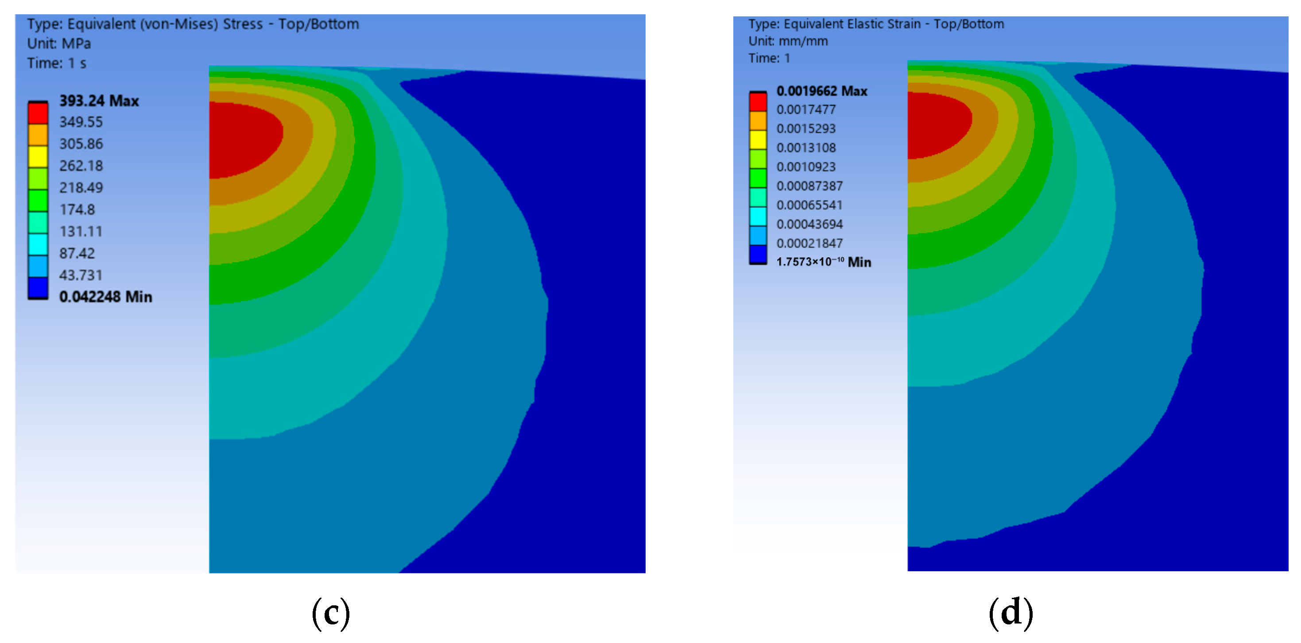Click the dark blue swatch at 0.042248 Min
The image size is (1301, 643).
[38, 288]
